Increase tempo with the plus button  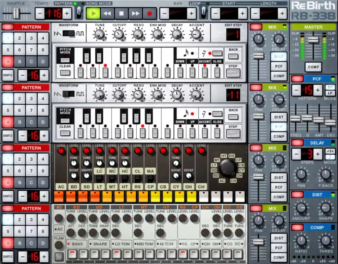pos(67,14)
